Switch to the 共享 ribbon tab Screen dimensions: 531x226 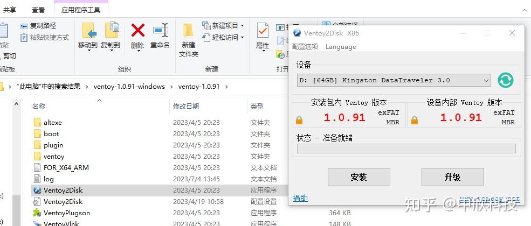(x=10, y=10)
